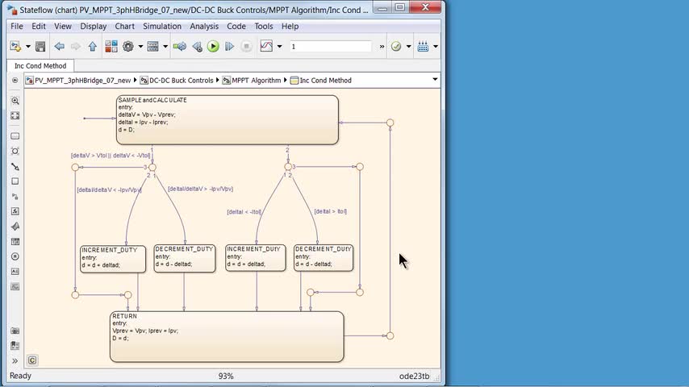
Task: Select the Truth Table palette tool
Action: [15, 242]
